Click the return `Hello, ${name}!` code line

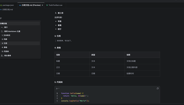pyautogui.click(x=76, y=96)
